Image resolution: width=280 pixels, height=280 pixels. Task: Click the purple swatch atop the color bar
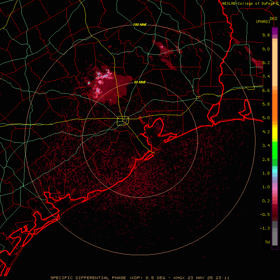pos(275,31)
